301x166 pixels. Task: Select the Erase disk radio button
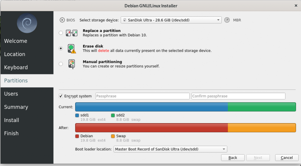pos(61,48)
